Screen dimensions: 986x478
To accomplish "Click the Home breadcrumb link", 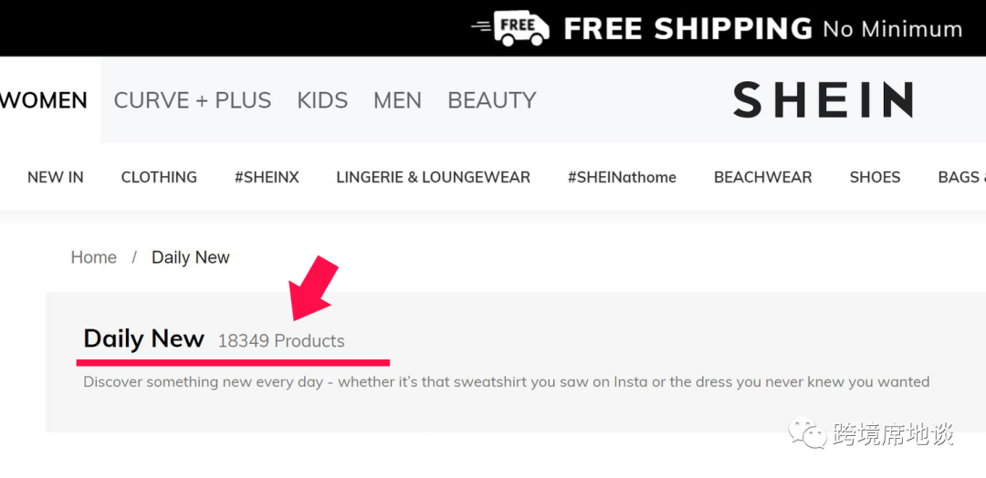I will 94,257.
